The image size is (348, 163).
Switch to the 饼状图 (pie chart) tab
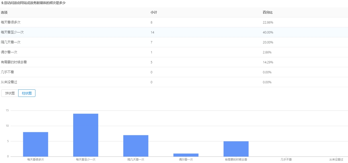[10, 93]
